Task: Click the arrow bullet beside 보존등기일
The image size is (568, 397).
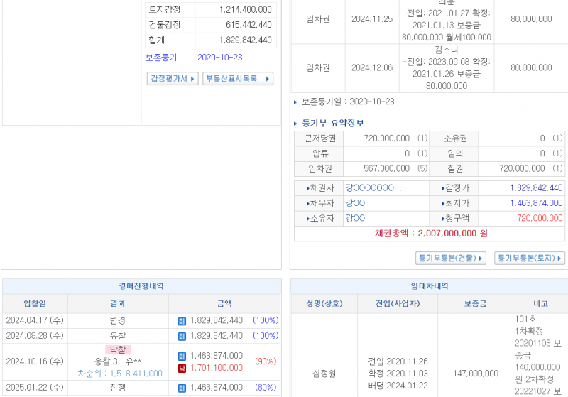Action: 296,102
